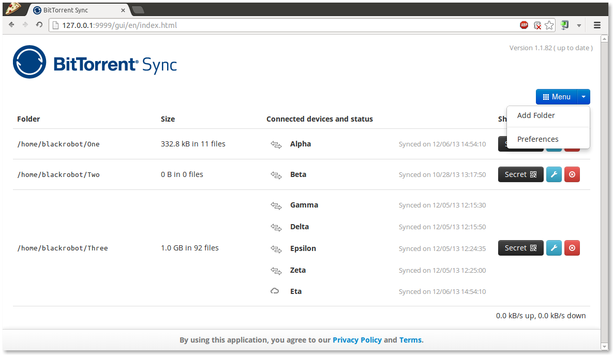Click the Adblock Plus extension icon
This screenshot has width=613, height=355.
click(524, 25)
